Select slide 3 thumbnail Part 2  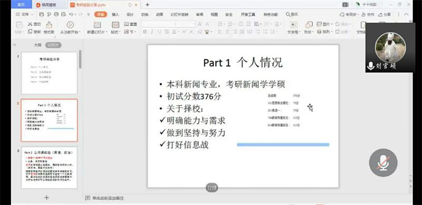pyautogui.click(x=49, y=168)
